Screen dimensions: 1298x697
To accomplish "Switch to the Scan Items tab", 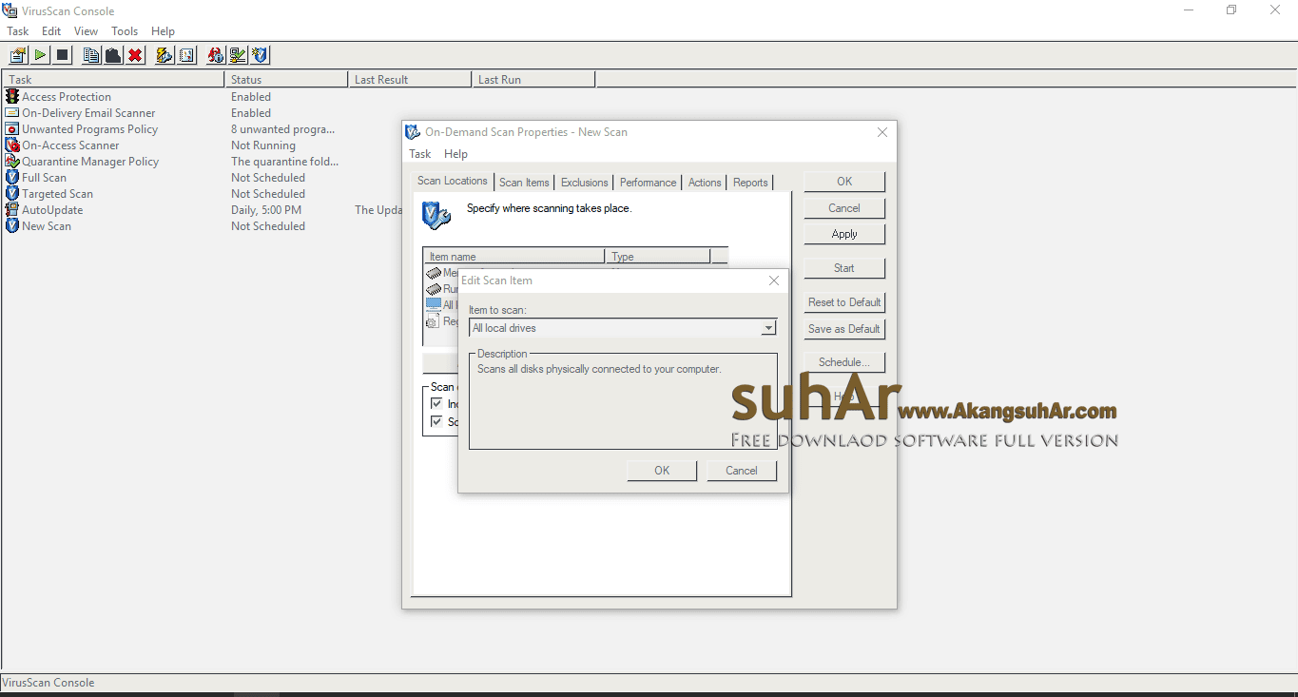I will coord(524,183).
